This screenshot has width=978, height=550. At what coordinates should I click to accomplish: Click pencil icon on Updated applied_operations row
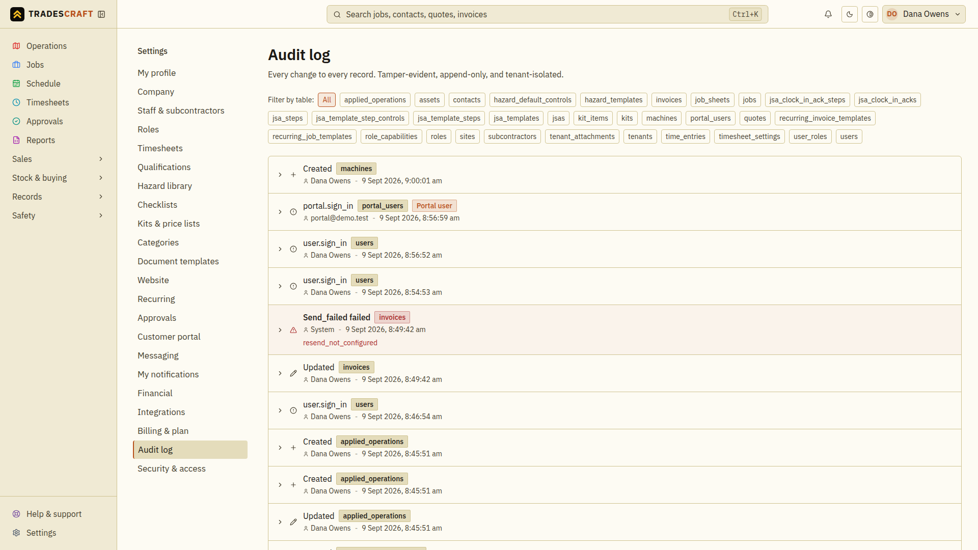293,522
